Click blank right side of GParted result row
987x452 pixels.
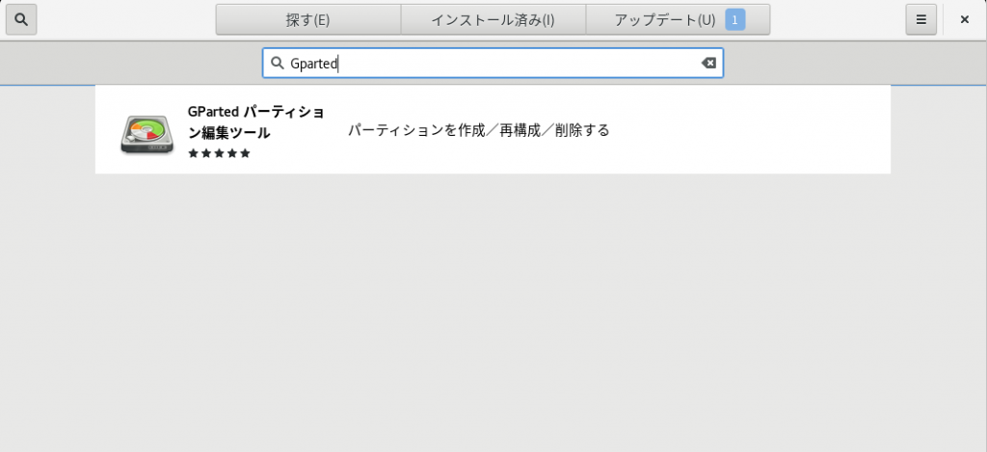(771, 130)
